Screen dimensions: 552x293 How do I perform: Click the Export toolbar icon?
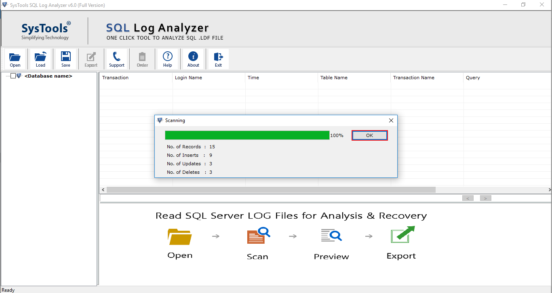[x=91, y=59]
